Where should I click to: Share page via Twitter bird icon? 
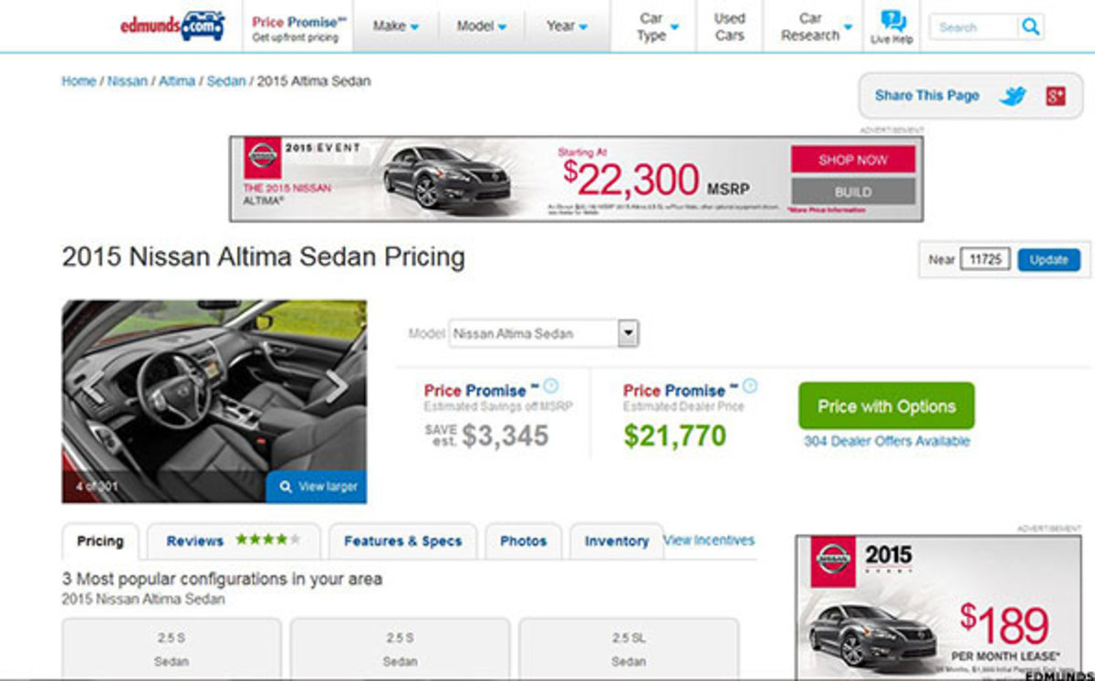1013,96
